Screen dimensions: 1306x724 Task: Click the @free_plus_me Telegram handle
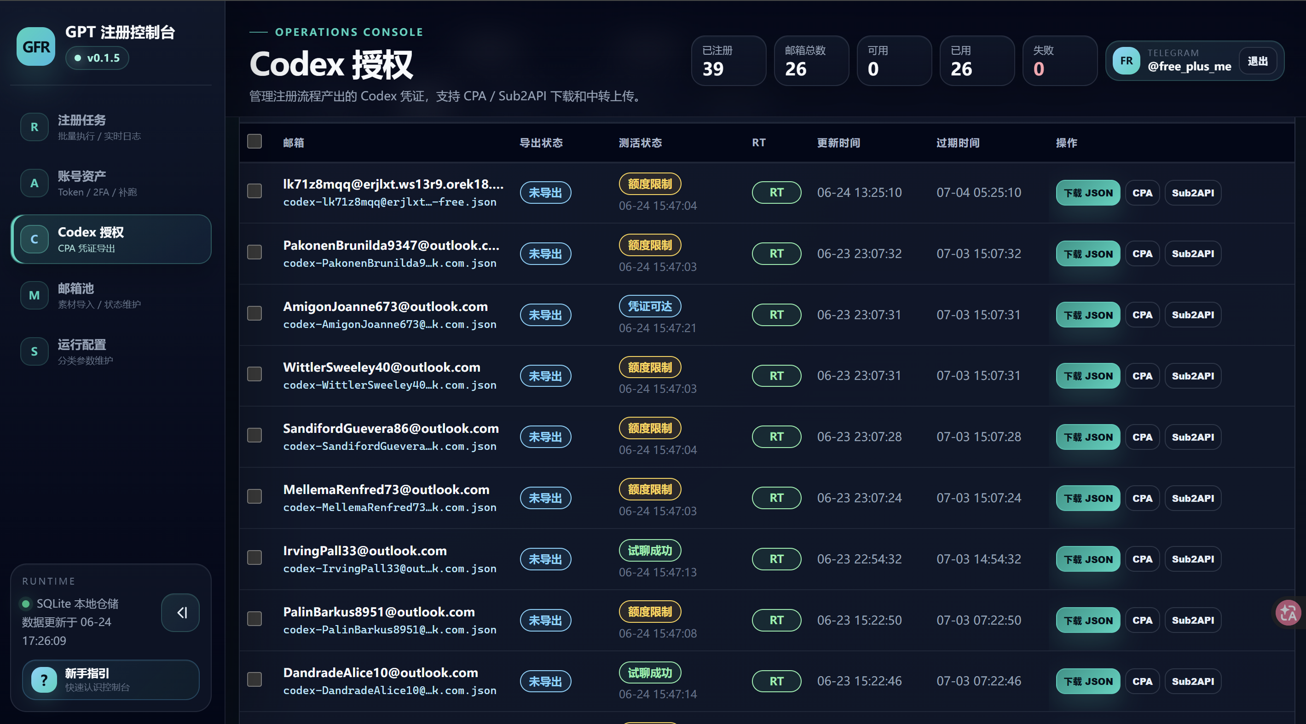(x=1189, y=66)
